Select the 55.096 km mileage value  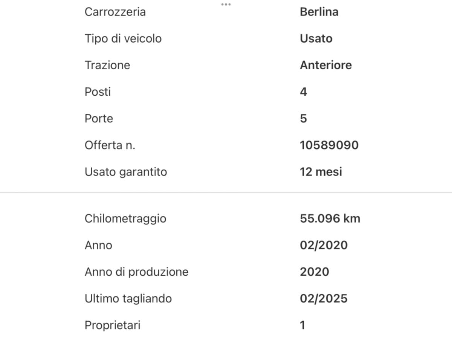tap(330, 218)
